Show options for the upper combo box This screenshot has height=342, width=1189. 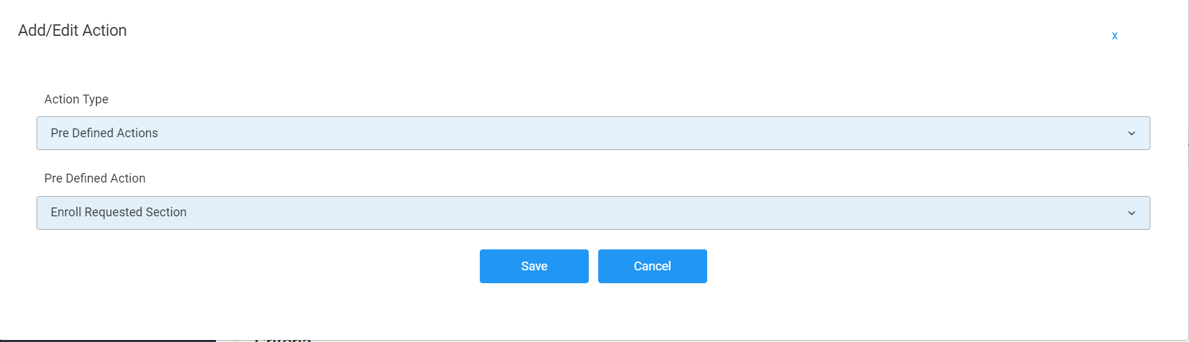click(593, 133)
